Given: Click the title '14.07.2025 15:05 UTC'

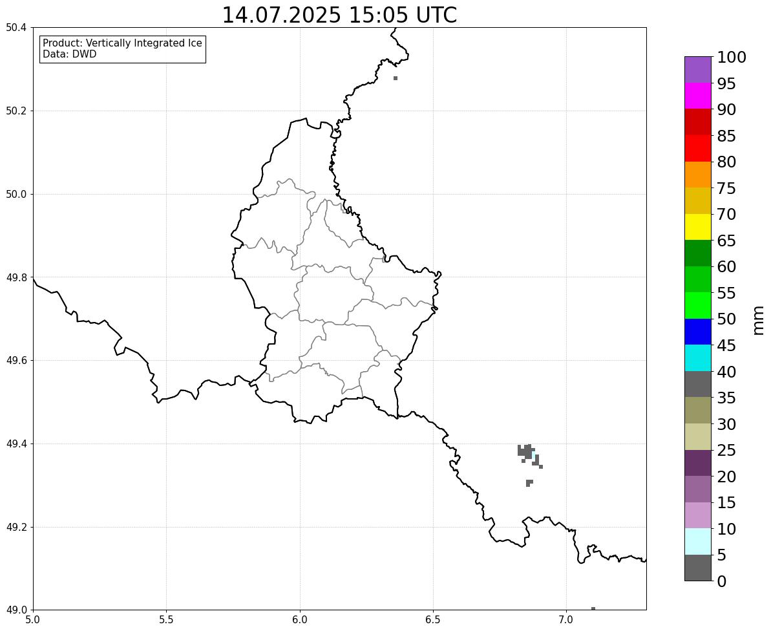Looking at the screenshot, I should tap(340, 15).
